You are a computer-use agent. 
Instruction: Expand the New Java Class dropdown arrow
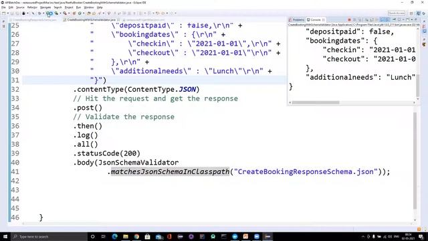(84, 13)
